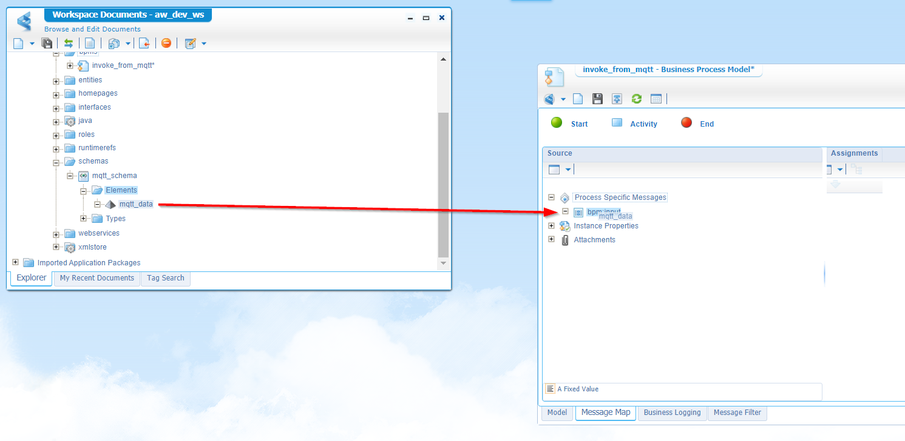
Task: Select invoke_from_mqtt* document in Explorer tree
Action: 123,65
